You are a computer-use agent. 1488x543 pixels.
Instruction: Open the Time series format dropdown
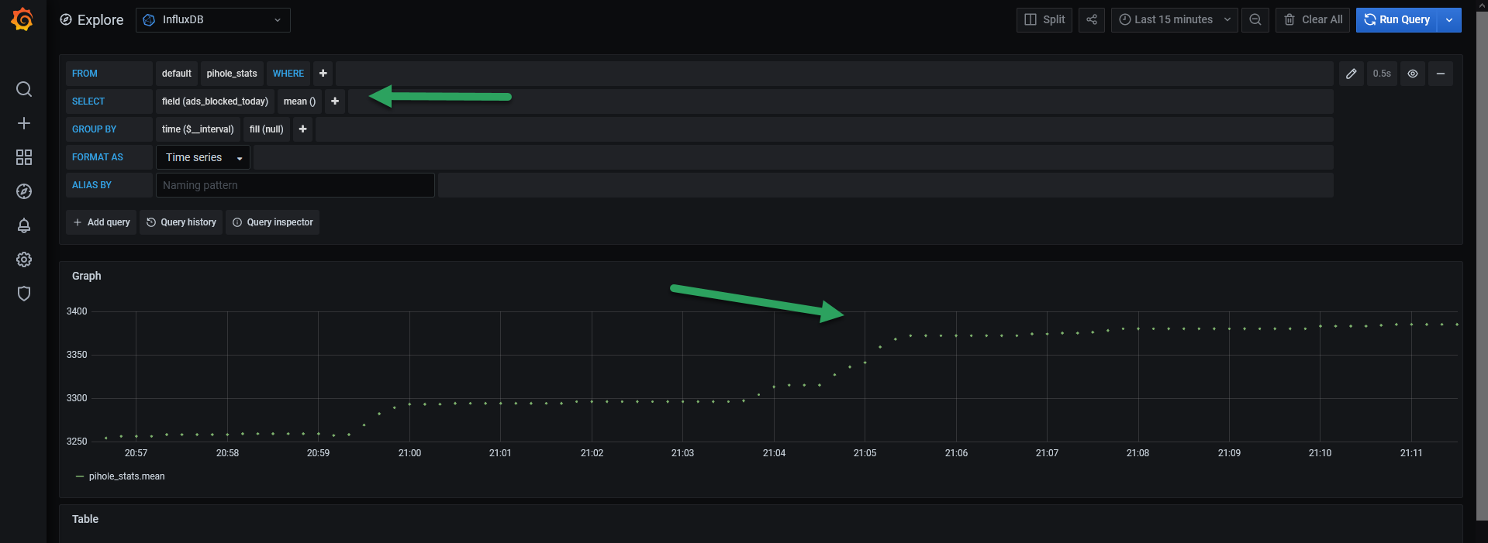pos(203,157)
